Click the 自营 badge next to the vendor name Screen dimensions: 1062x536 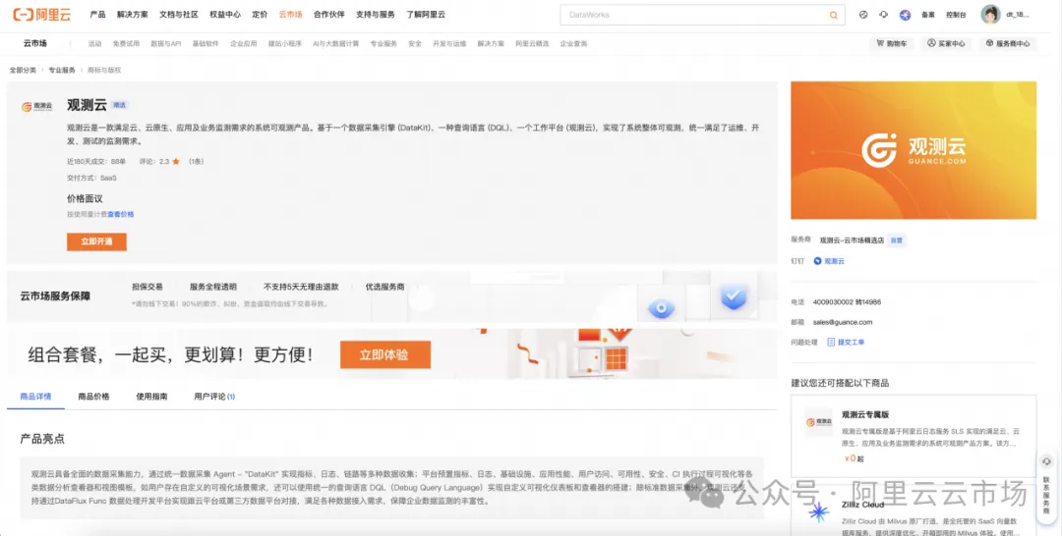(896, 240)
